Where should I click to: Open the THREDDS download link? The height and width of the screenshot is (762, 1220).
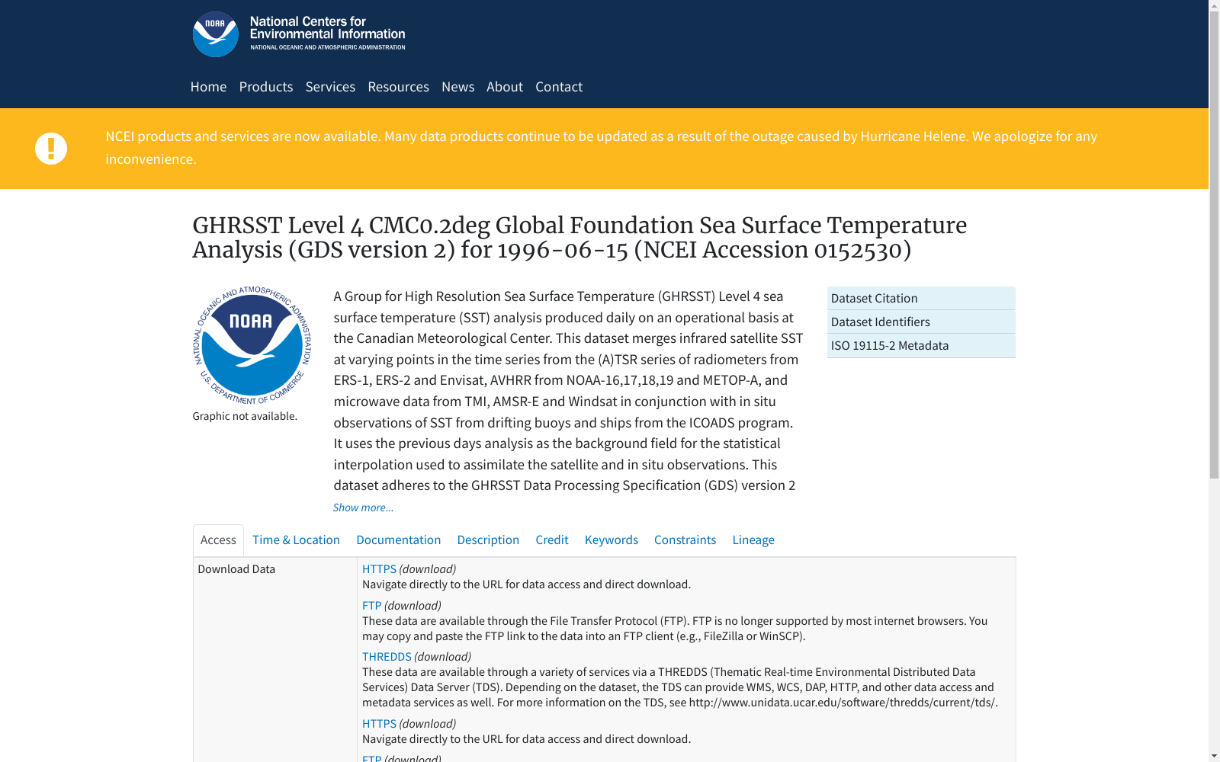387,657
